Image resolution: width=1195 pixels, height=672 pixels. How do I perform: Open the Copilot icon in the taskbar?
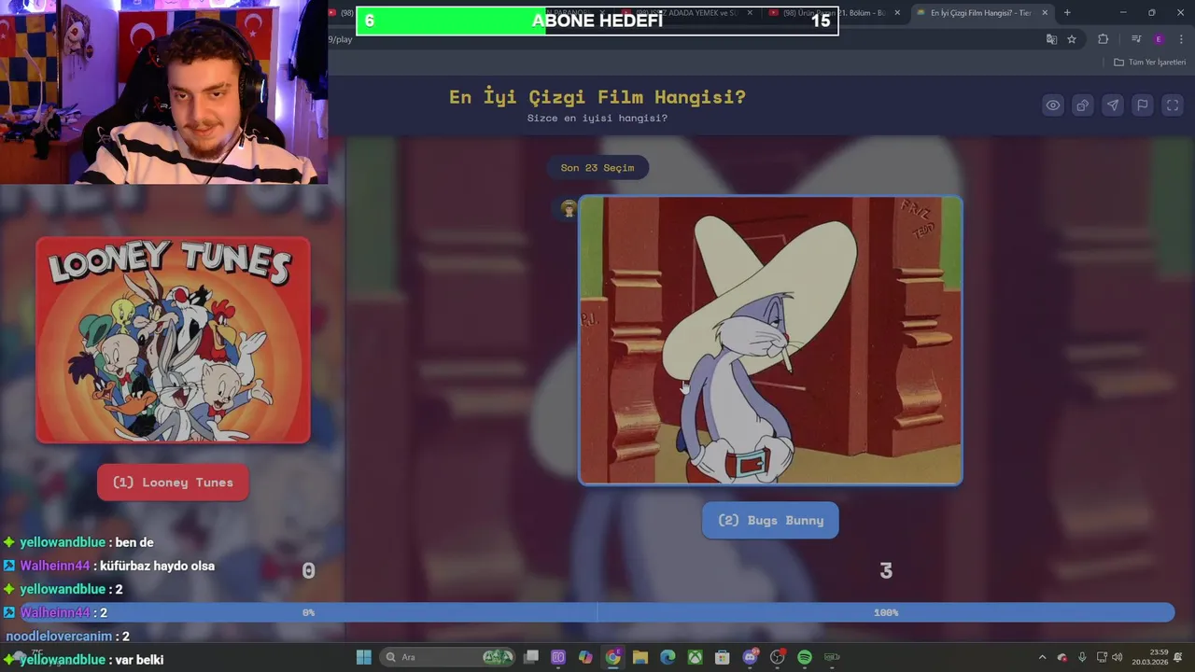[x=585, y=657]
